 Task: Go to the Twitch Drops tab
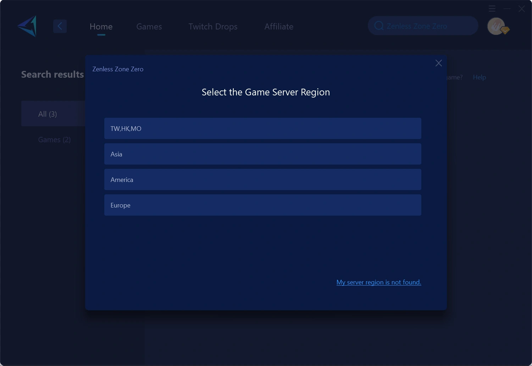[213, 27]
